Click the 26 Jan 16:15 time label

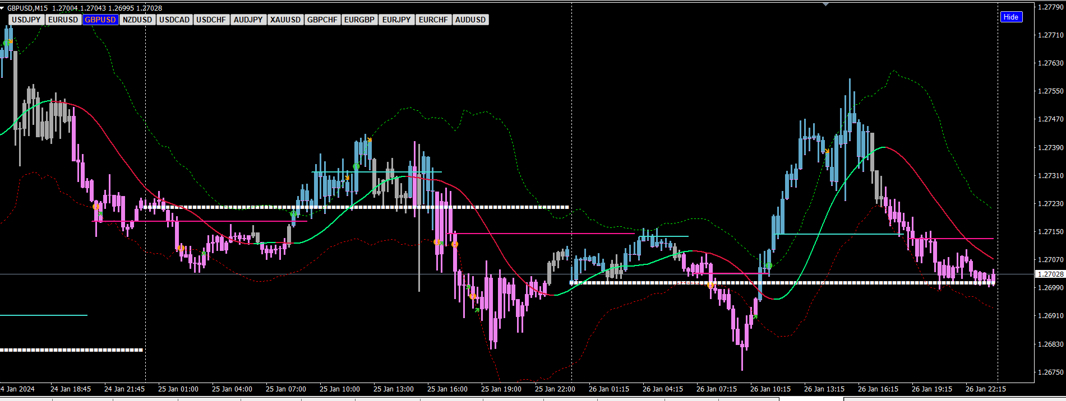pos(878,389)
